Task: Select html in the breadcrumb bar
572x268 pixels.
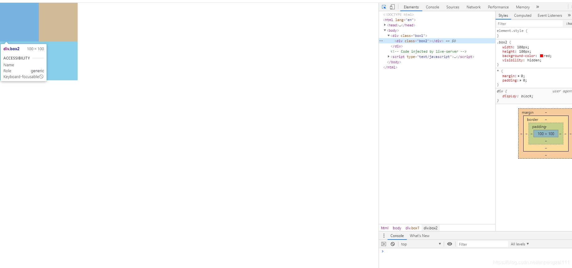Action: point(384,228)
